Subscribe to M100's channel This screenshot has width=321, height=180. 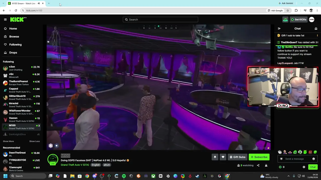(x=259, y=157)
